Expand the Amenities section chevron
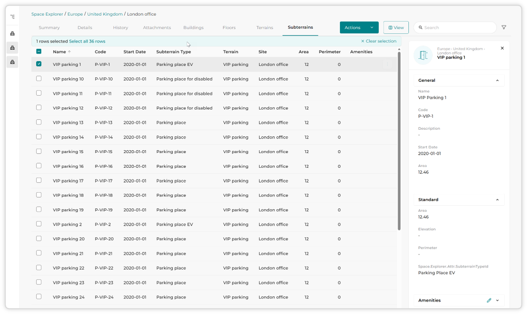 497,300
